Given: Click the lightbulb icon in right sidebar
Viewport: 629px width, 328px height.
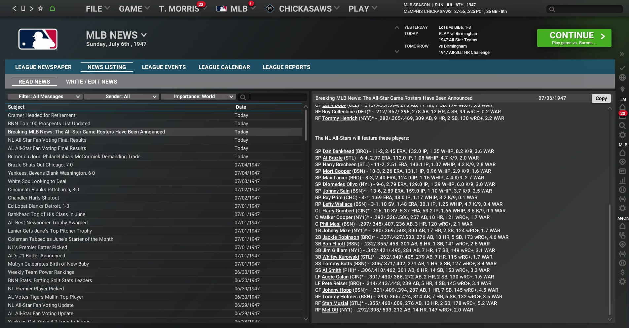Looking at the screenshot, I should click(x=622, y=89).
